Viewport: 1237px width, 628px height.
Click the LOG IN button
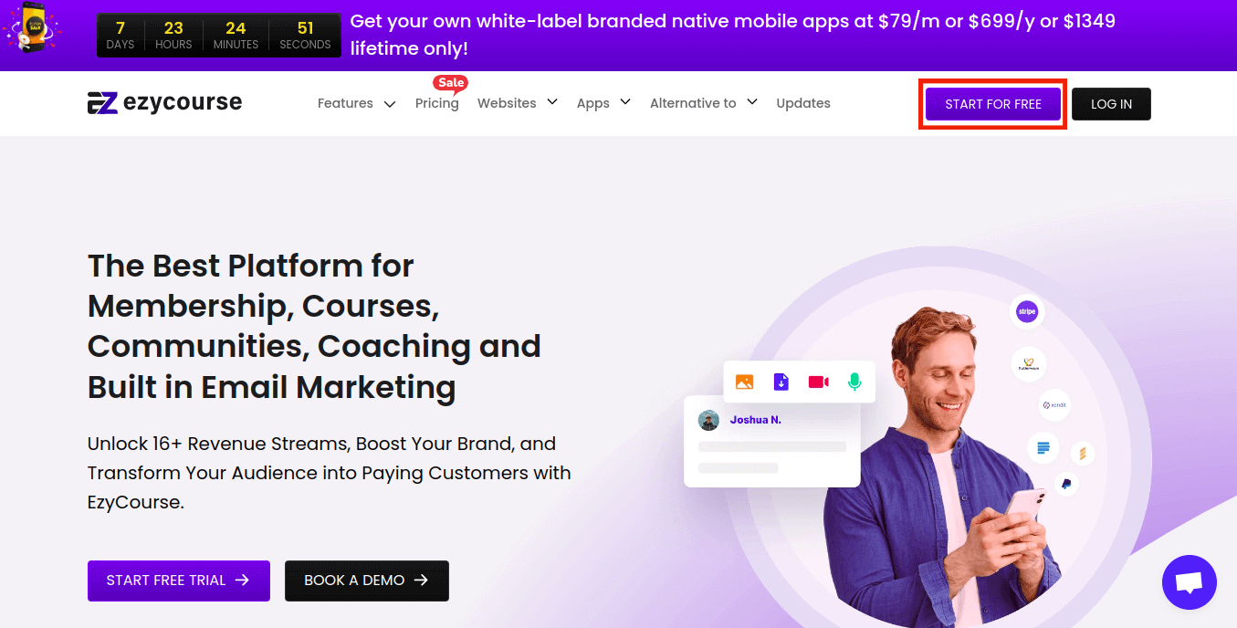tap(1111, 104)
